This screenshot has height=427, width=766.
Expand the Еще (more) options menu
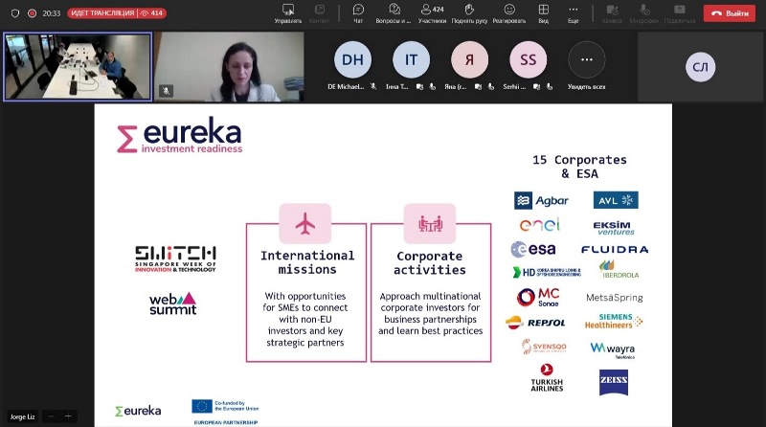[573, 13]
